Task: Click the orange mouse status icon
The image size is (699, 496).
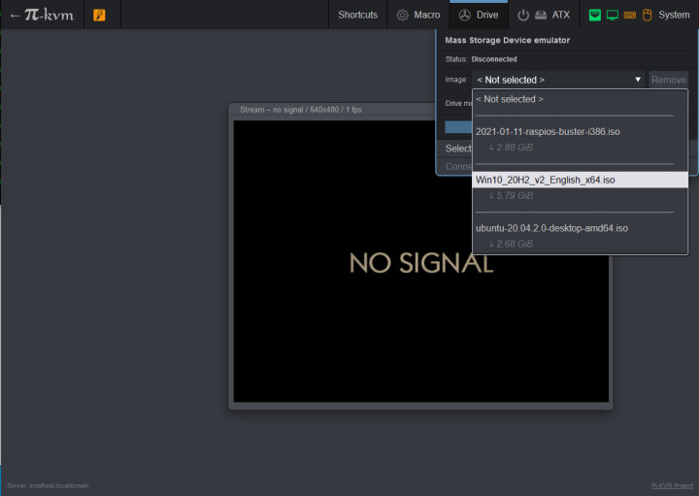Action: (647, 16)
